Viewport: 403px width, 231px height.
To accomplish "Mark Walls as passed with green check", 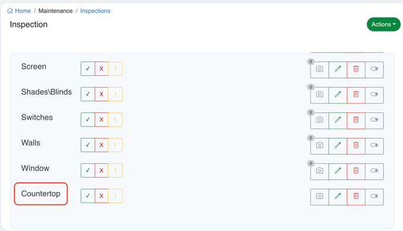I will (x=88, y=145).
